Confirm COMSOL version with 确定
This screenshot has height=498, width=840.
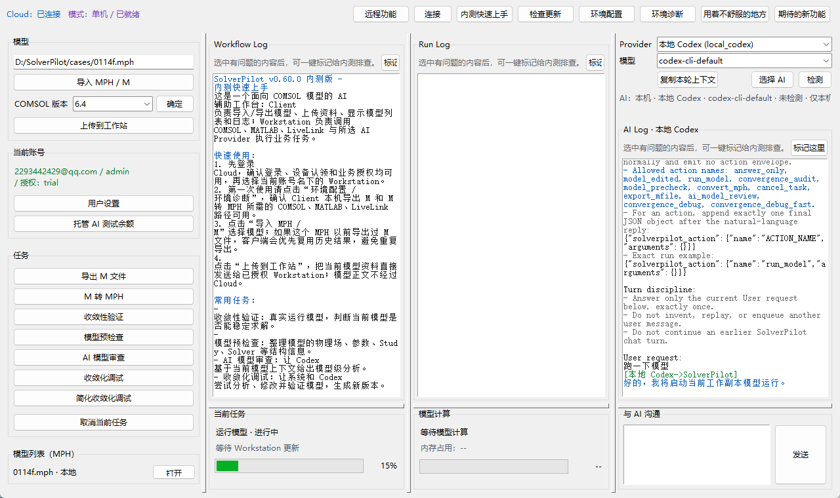coord(175,104)
